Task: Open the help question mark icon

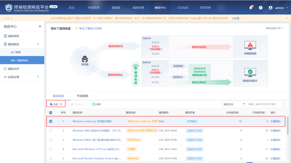Action: (261, 8)
